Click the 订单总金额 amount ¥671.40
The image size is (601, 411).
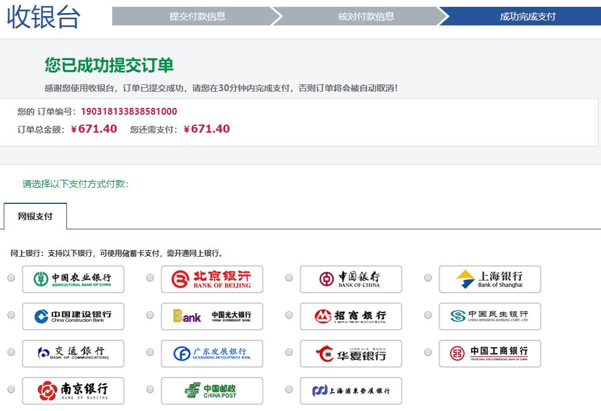(94, 129)
